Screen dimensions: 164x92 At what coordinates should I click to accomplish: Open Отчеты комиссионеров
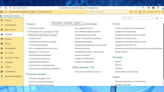click(x=38, y=45)
